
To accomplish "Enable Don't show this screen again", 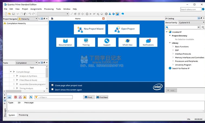I will point(53,89).
